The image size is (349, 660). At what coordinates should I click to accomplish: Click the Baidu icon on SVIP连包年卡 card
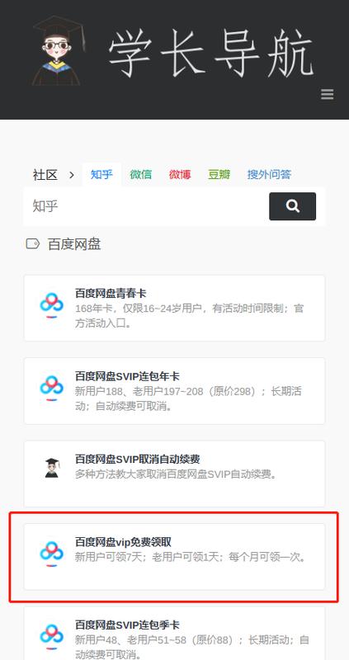click(51, 388)
